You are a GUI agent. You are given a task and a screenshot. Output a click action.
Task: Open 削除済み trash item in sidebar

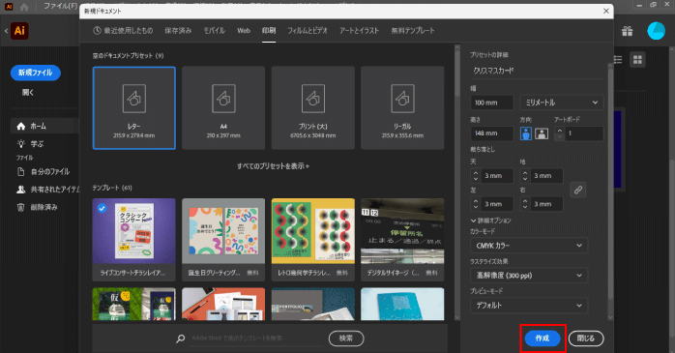(x=37, y=207)
